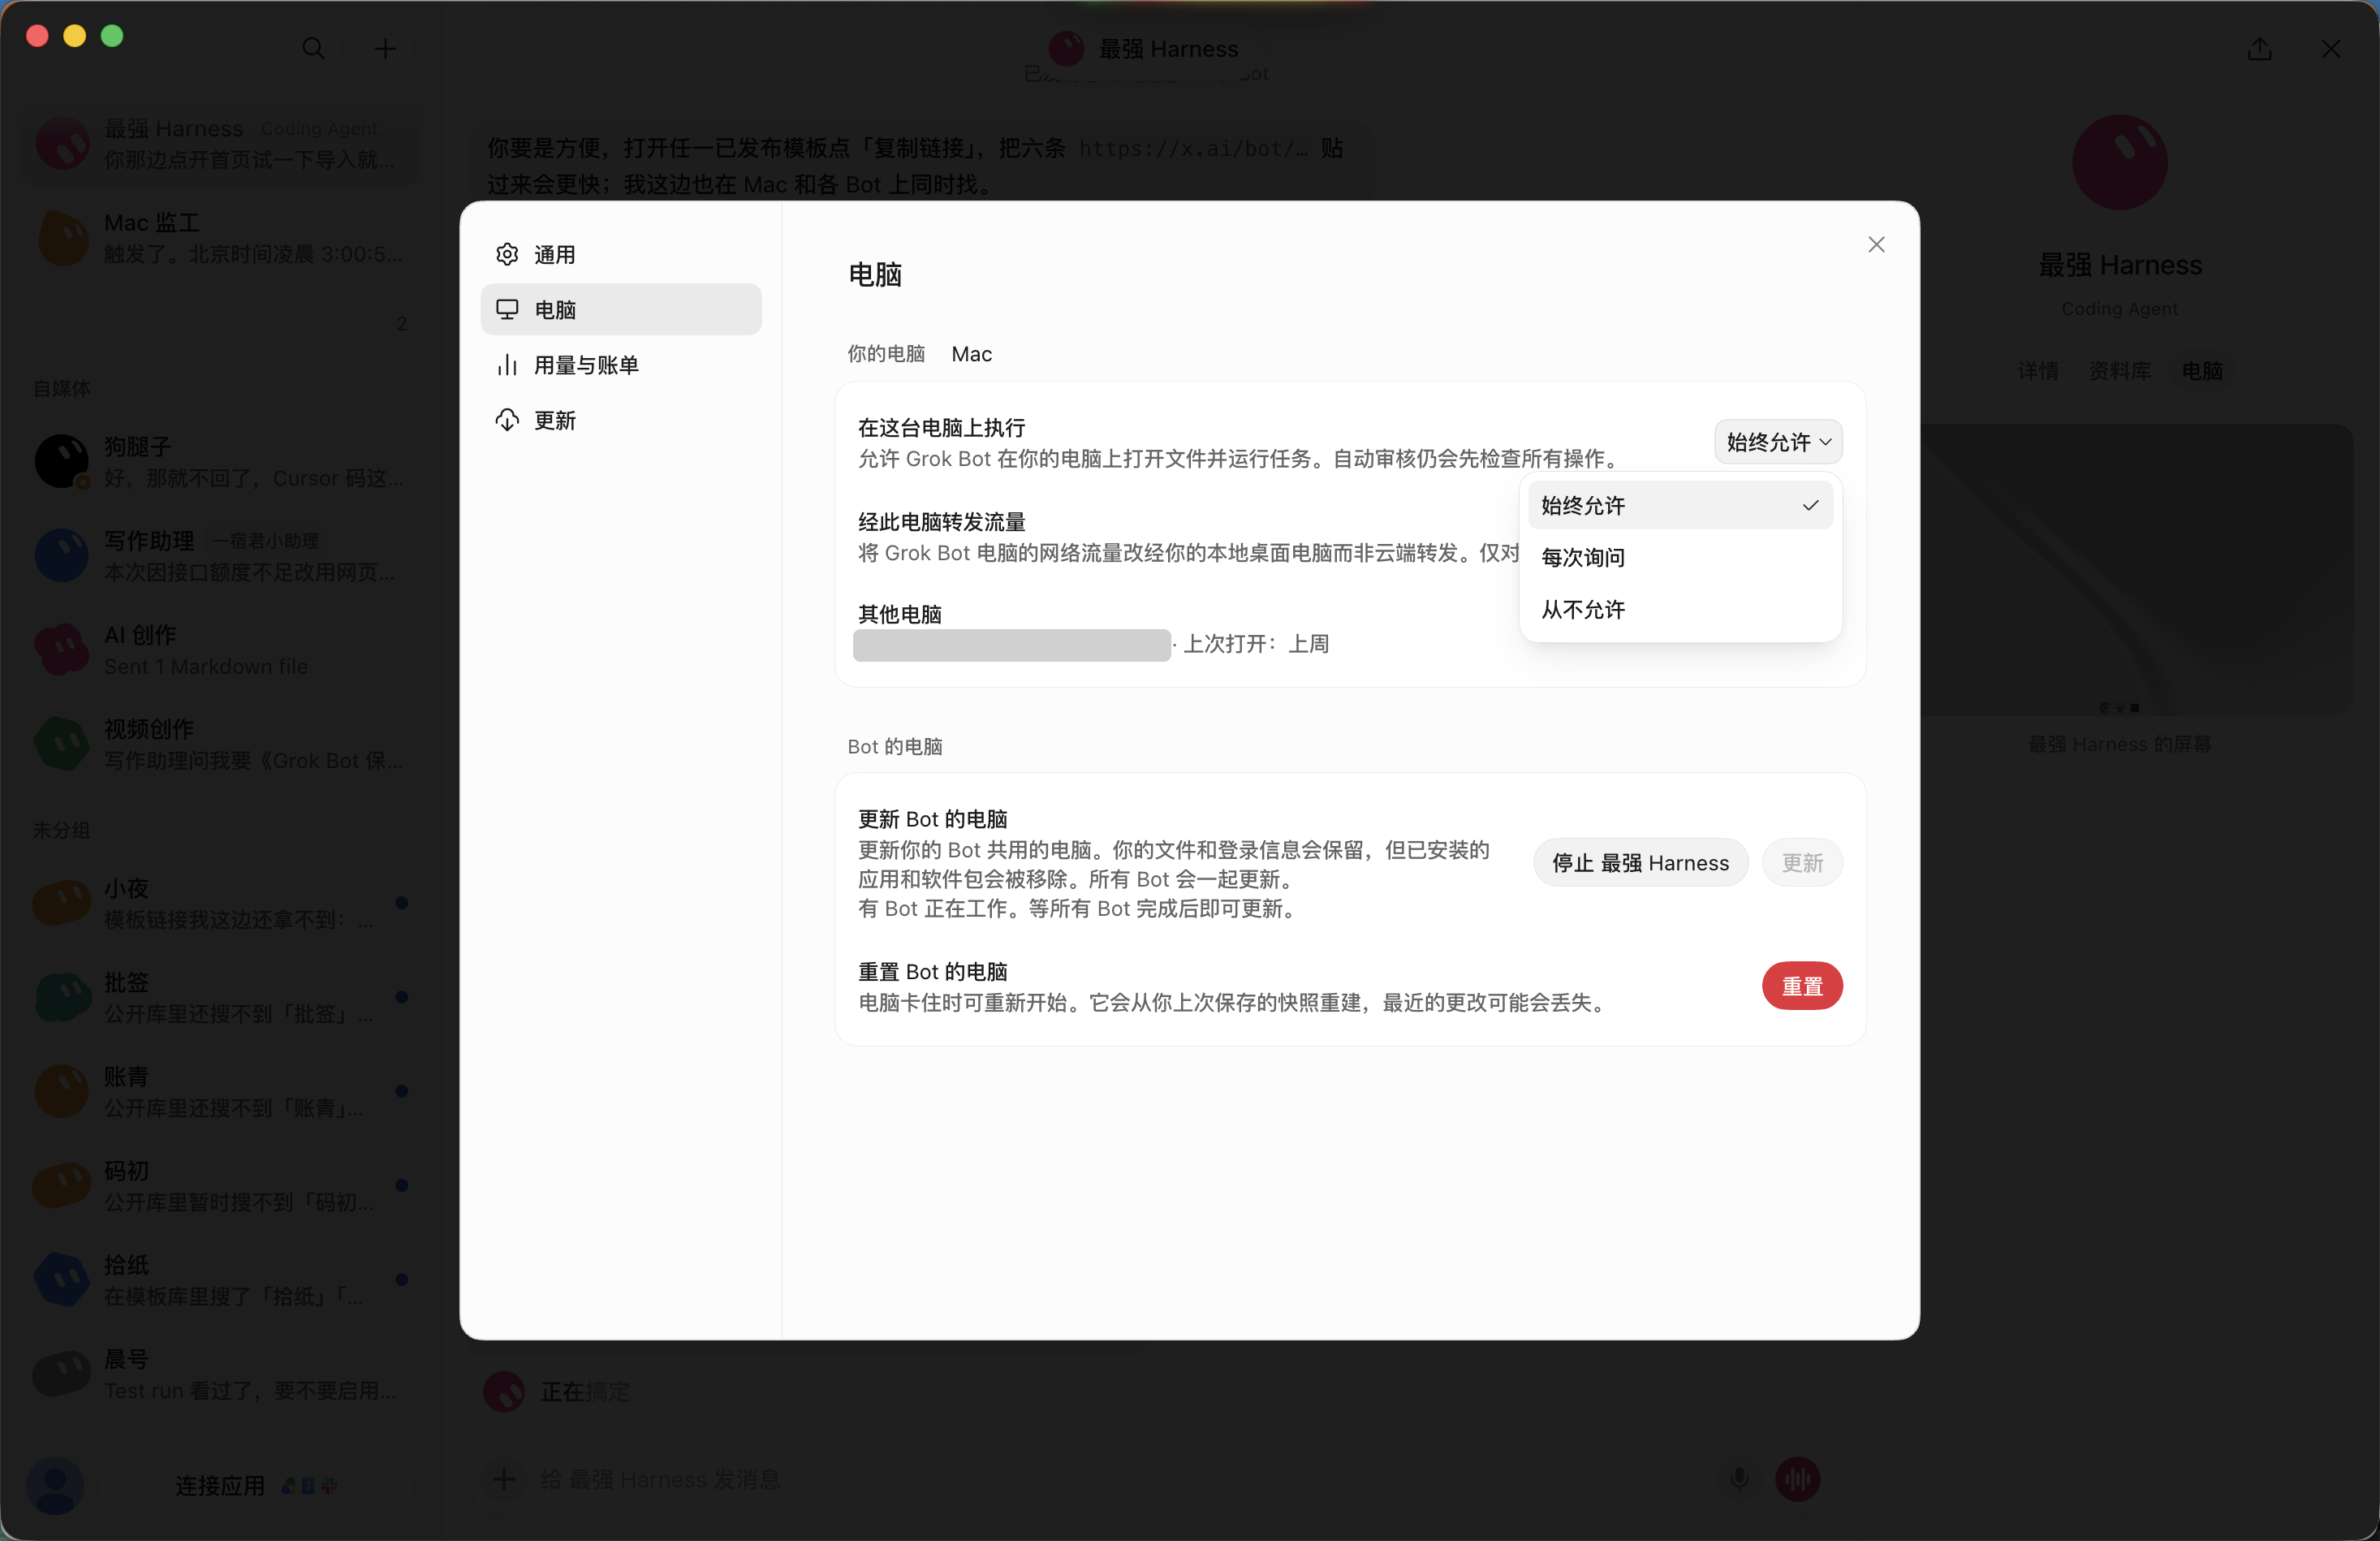Click the gear icon beside 通用
Image resolution: width=2380 pixels, height=1541 pixels.
(x=507, y=254)
